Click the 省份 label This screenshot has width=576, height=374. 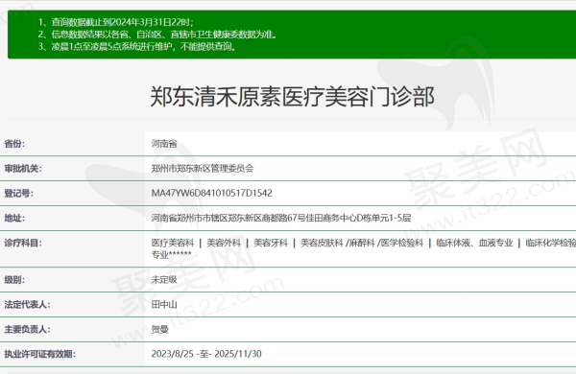14,144
